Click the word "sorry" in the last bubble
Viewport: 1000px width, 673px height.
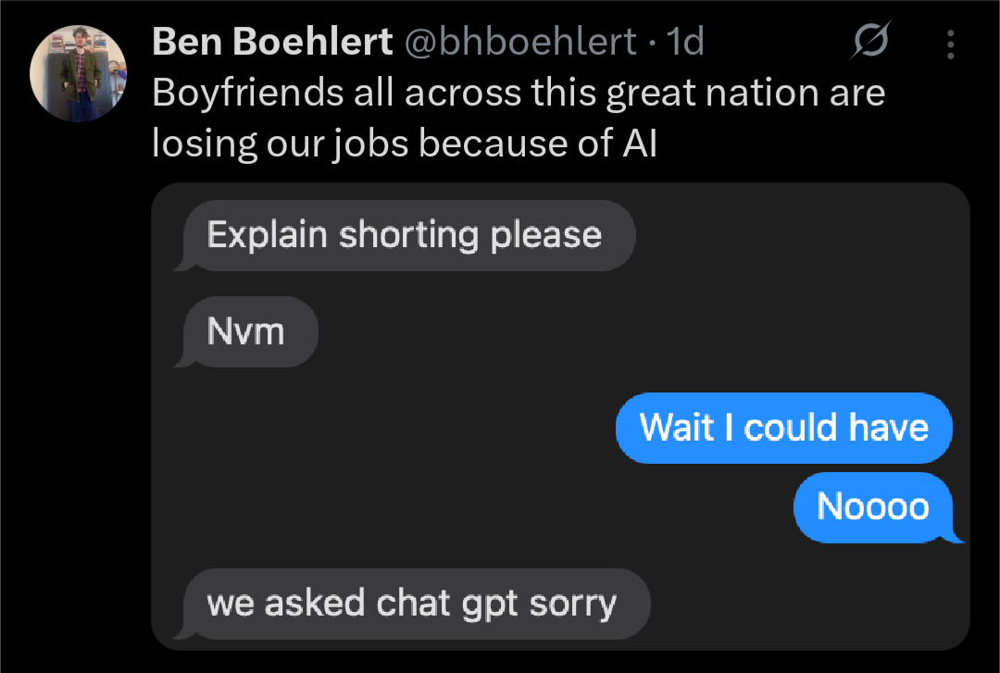coord(572,604)
